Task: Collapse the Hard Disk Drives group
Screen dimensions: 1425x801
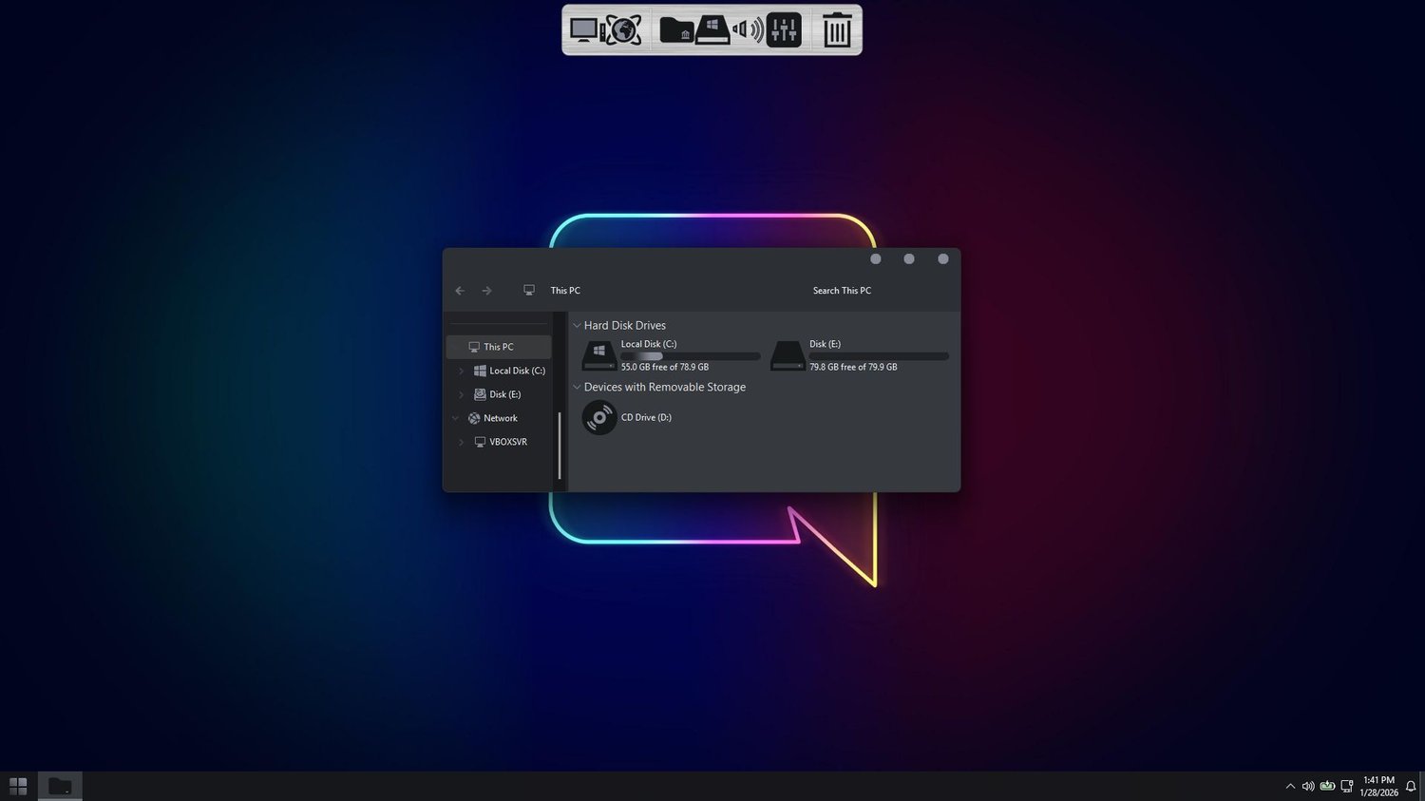Action: pyautogui.click(x=577, y=325)
